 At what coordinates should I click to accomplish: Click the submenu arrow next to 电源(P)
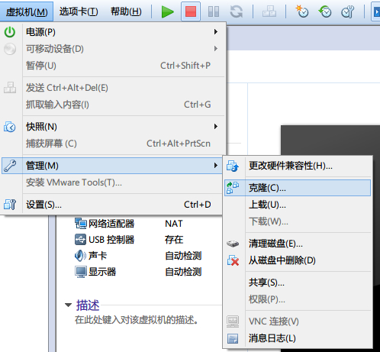(x=216, y=32)
